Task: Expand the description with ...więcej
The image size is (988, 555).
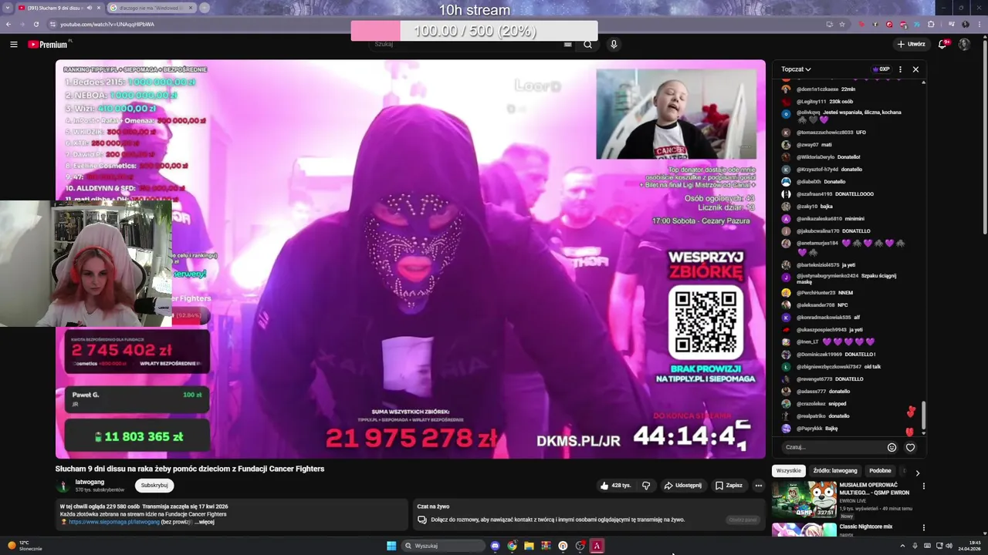Action: click(x=204, y=522)
